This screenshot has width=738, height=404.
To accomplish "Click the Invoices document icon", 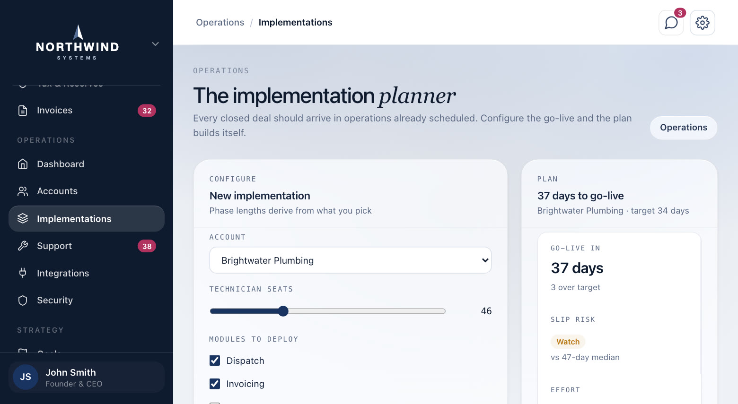I will coord(23,111).
